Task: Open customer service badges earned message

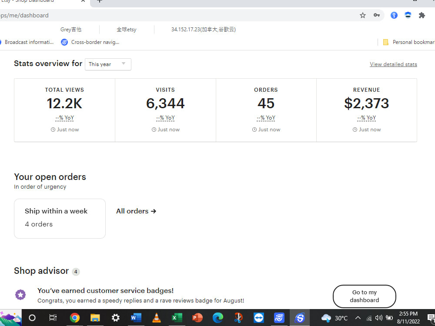Action: point(105,290)
